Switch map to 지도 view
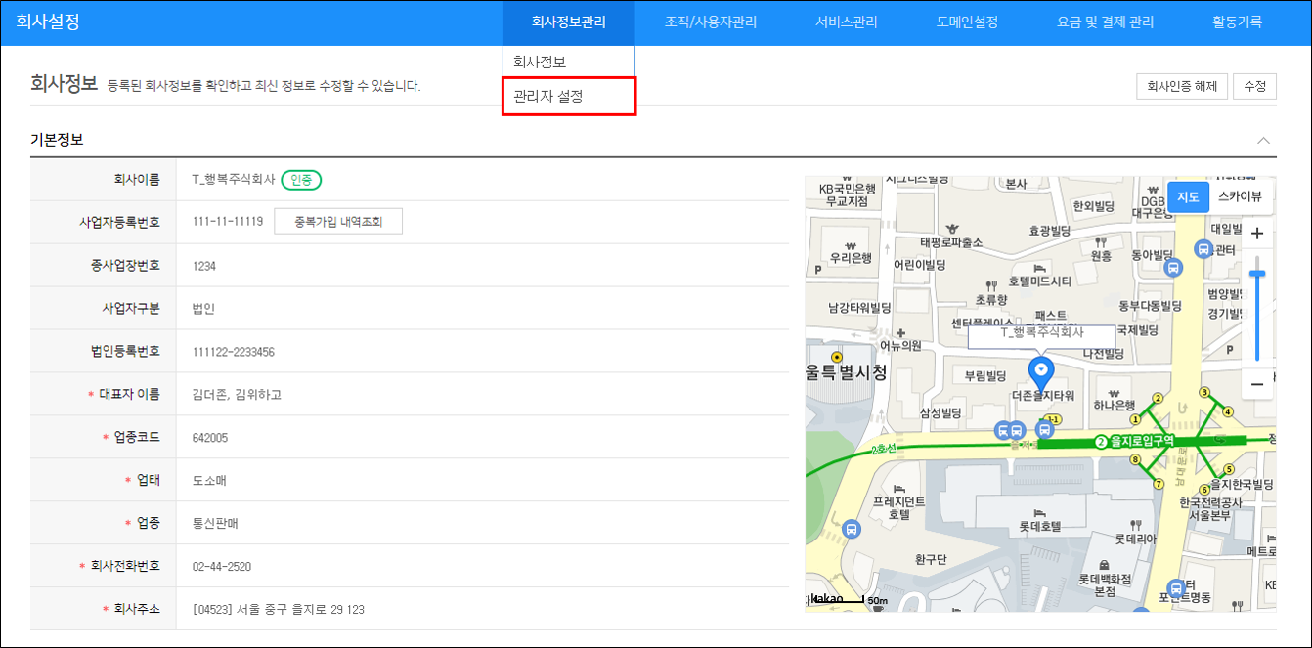 pyautogui.click(x=1188, y=196)
